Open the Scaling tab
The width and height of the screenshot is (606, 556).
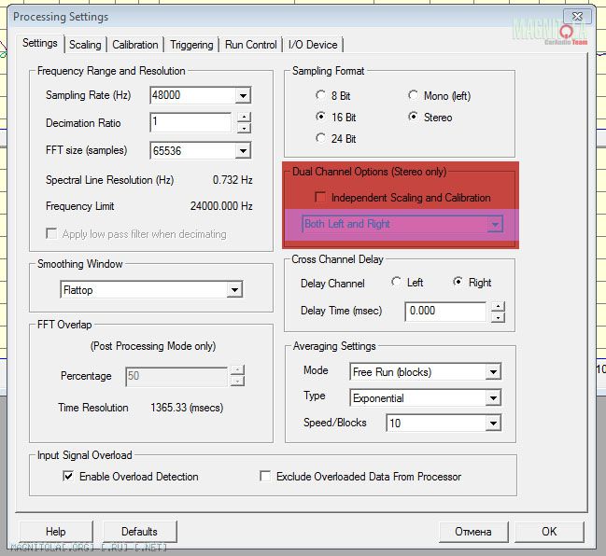coord(85,45)
